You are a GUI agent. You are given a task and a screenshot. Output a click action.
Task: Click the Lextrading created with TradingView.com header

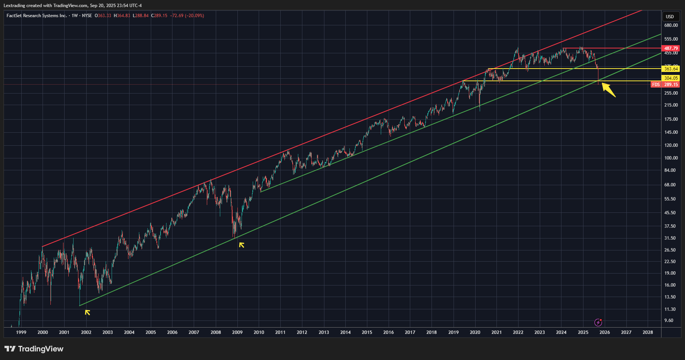(x=72, y=6)
